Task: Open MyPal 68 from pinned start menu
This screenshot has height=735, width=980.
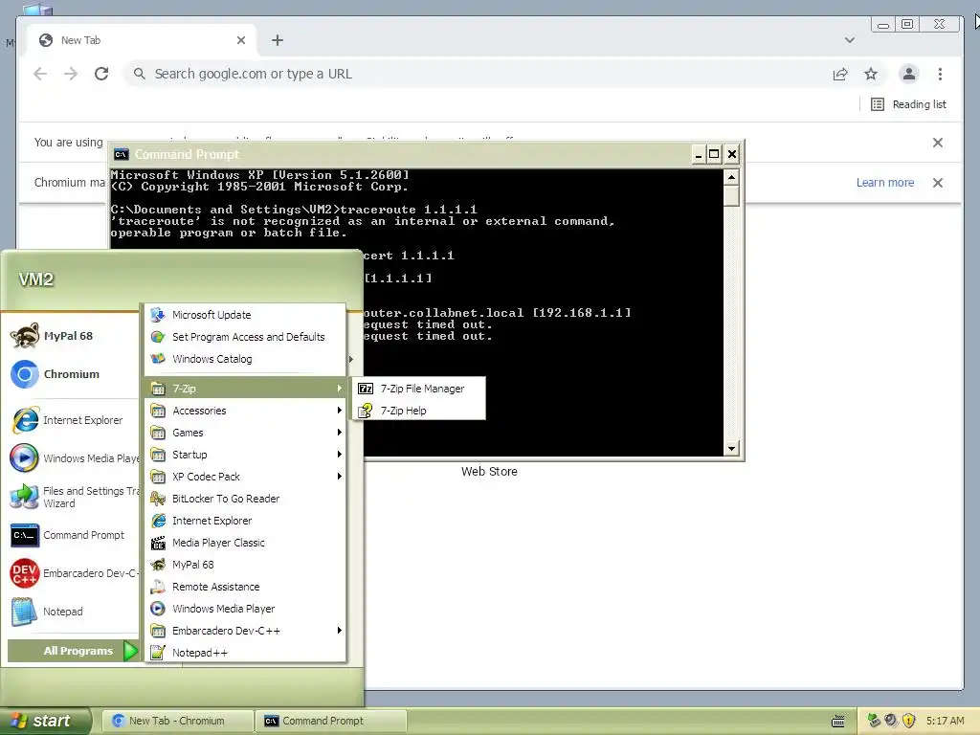Action: [69, 336]
